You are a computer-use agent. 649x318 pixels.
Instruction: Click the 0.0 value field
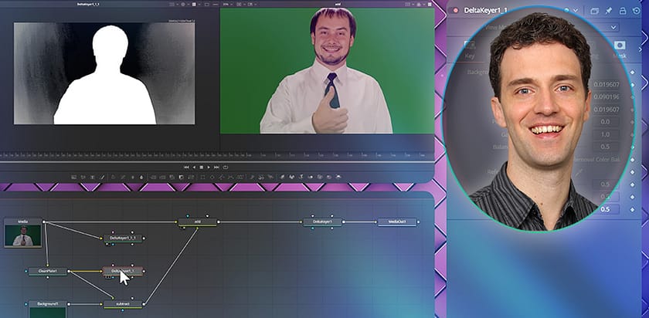606,122
